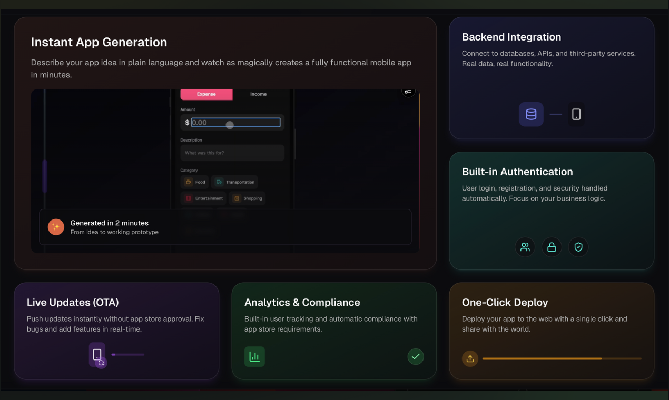Switch to the Expense tab

206,94
